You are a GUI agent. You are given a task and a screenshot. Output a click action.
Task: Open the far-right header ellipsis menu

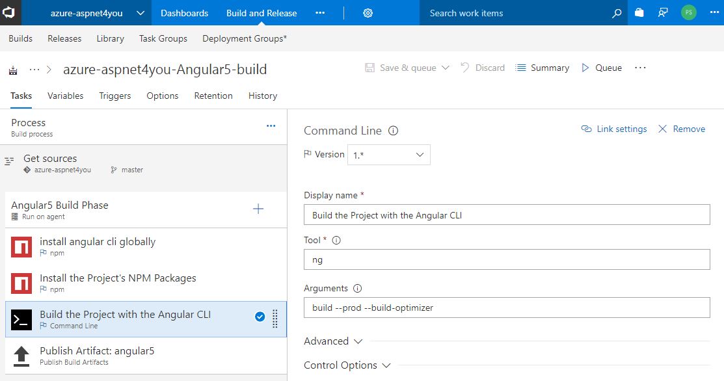714,12
